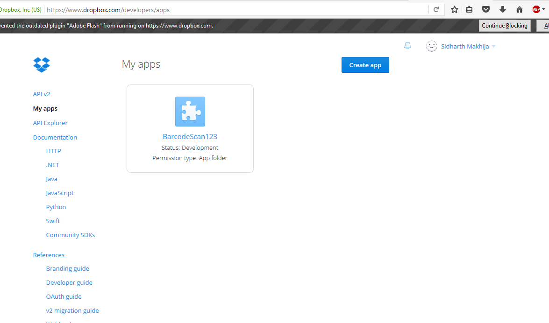Open the v2 migration guide

[72, 310]
